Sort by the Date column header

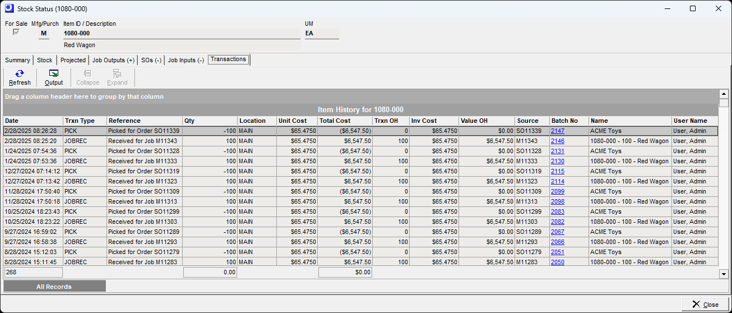tap(33, 121)
